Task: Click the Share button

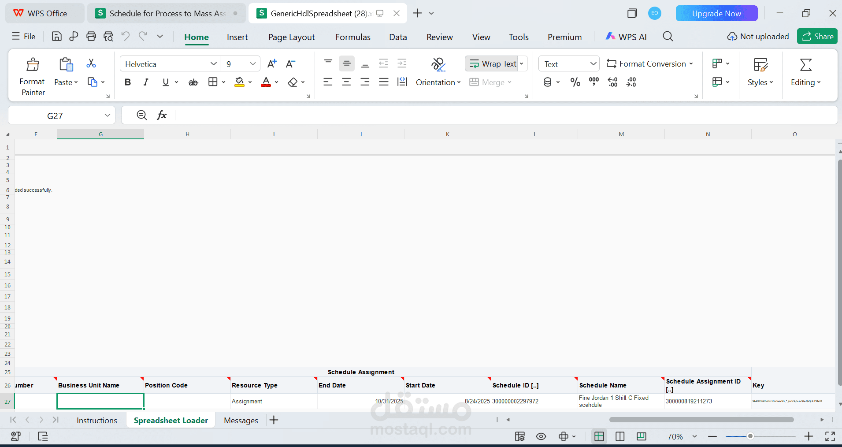Action: (817, 37)
